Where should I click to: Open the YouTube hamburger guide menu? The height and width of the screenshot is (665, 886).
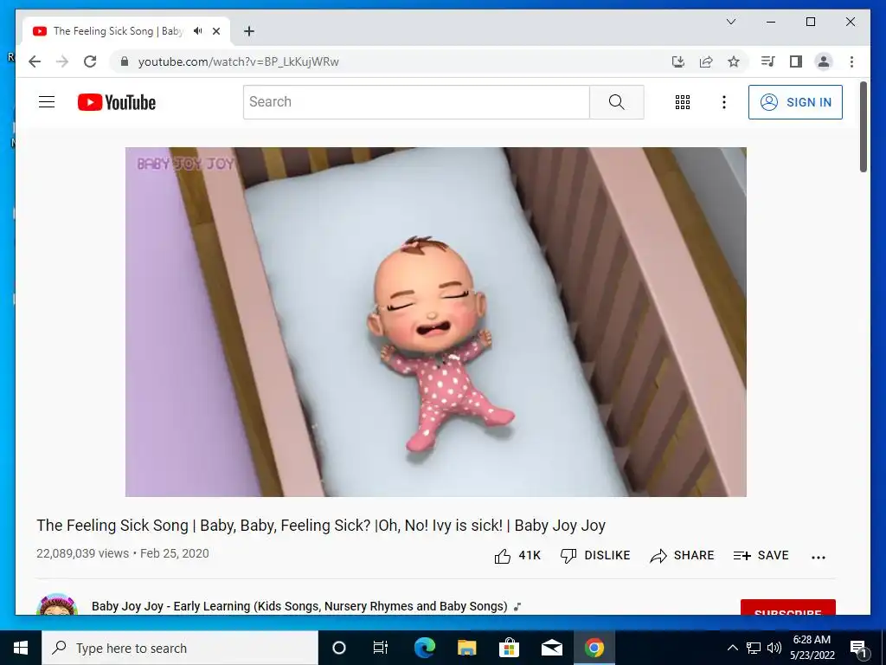(x=47, y=102)
